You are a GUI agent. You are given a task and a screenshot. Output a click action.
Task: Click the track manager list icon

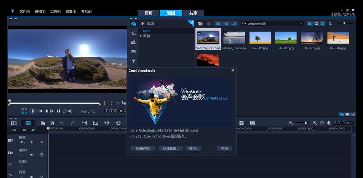tap(24, 130)
